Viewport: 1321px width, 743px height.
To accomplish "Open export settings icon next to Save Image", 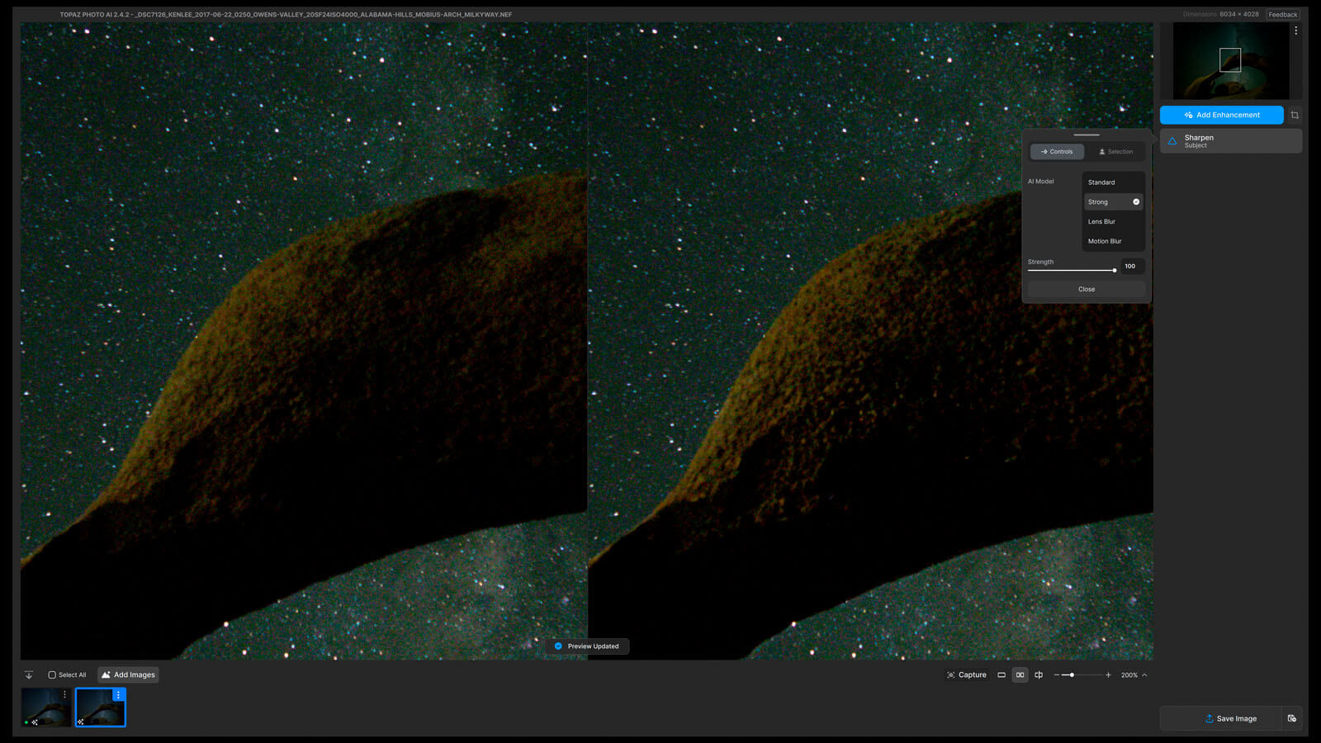I will coord(1292,718).
